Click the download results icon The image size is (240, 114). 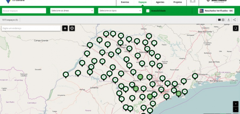tap(229, 20)
